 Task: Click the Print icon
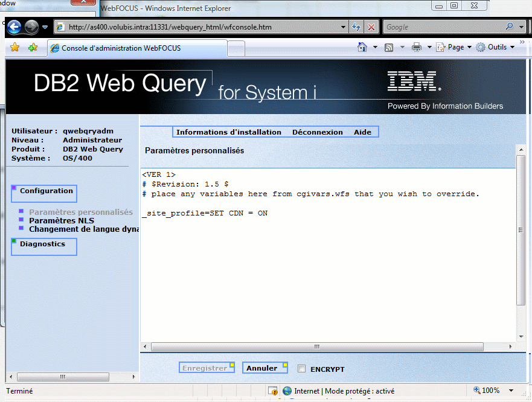tap(416, 48)
